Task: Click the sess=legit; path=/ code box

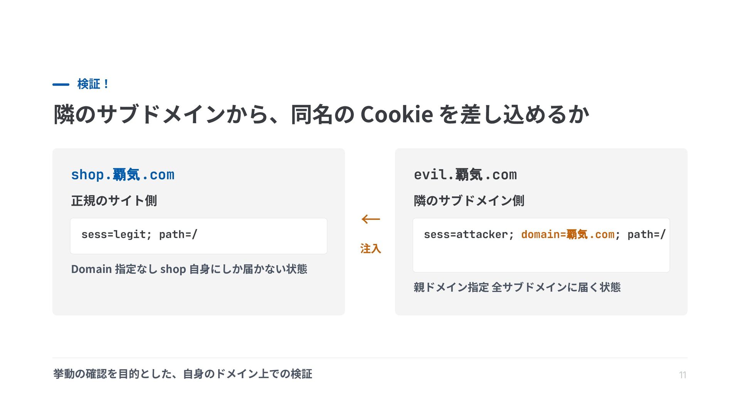Action: pyautogui.click(x=198, y=236)
